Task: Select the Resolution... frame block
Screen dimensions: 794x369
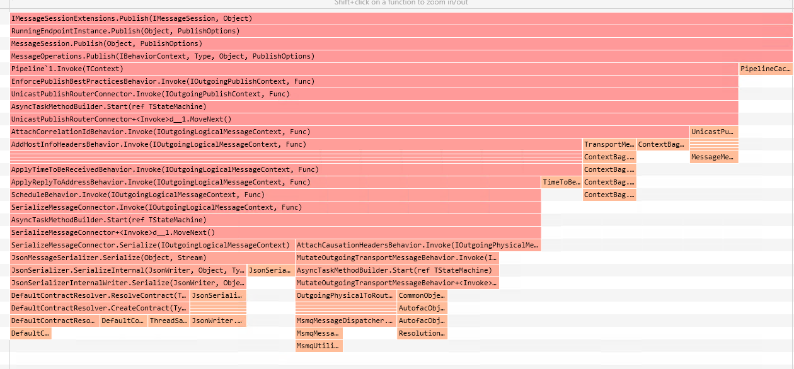Action: coord(422,333)
